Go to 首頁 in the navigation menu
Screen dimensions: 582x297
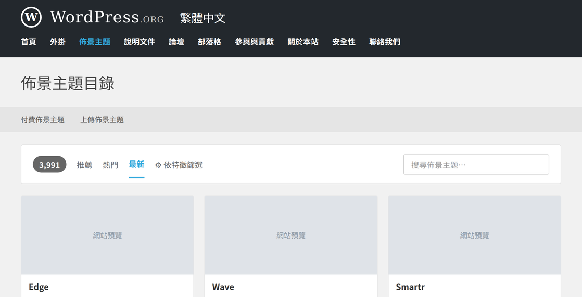pyautogui.click(x=29, y=42)
